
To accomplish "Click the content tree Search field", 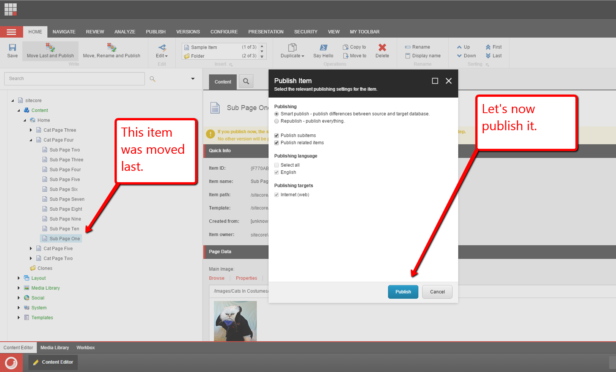I will (x=74, y=79).
